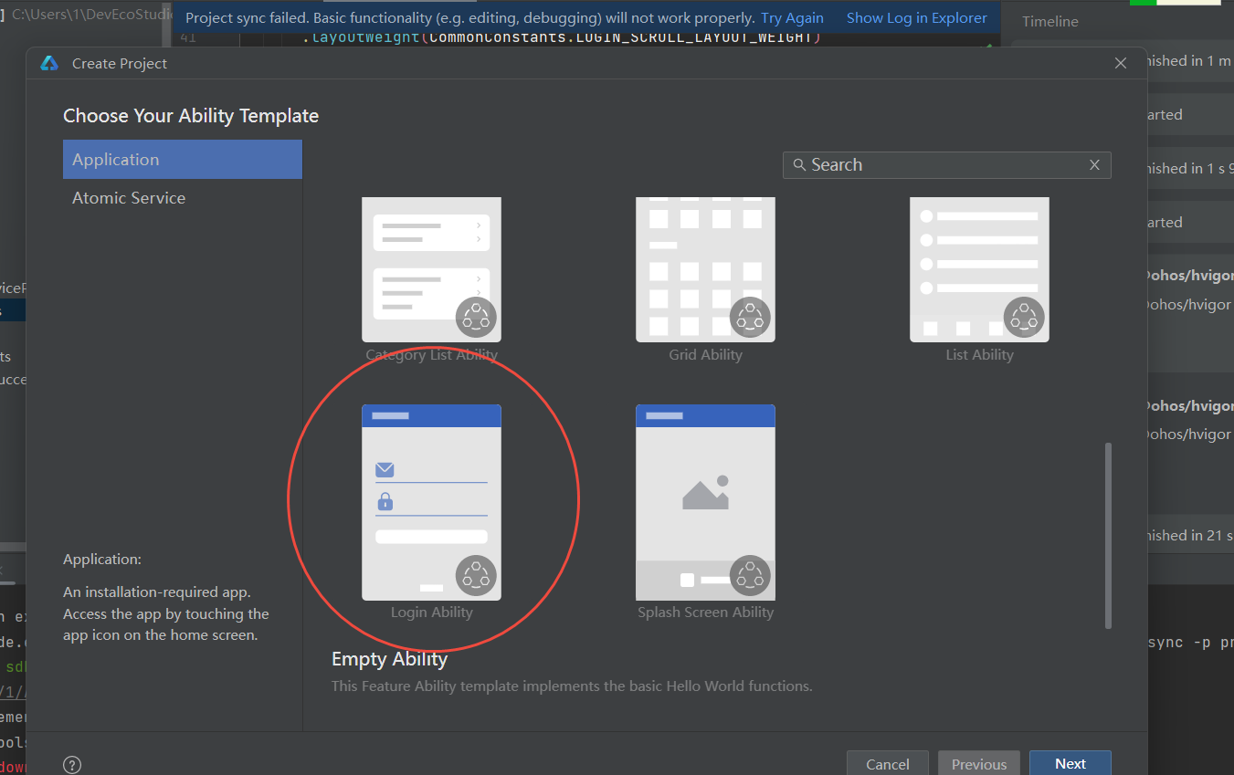Click the Choose Your Ability Template heading
This screenshot has width=1234, height=775.
(x=191, y=116)
